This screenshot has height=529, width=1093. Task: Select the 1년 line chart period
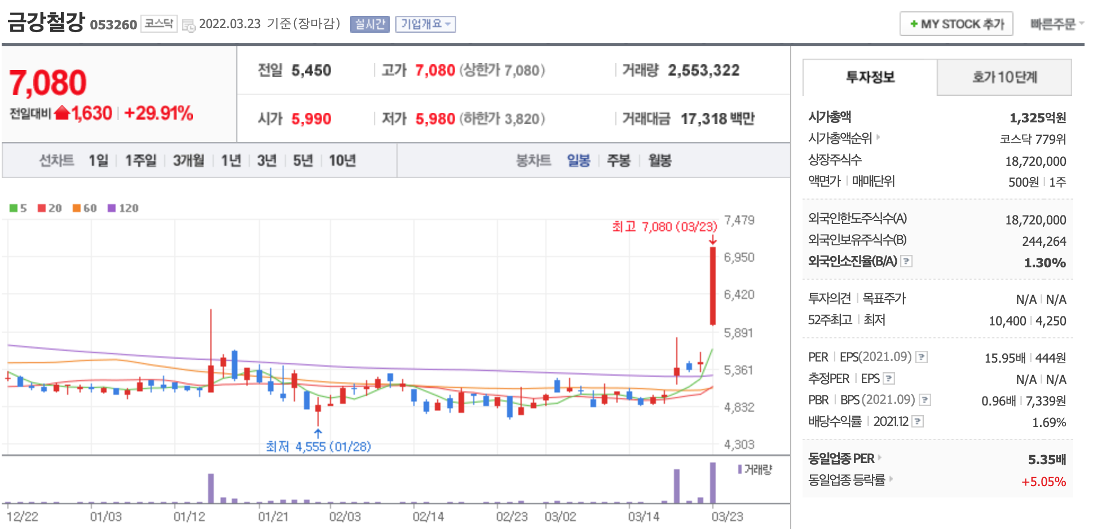231,161
